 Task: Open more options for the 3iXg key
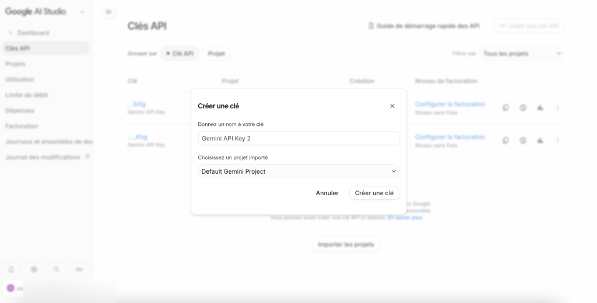pos(557,108)
